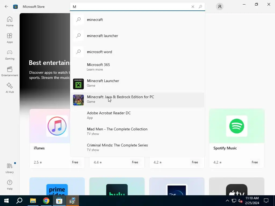This screenshot has width=275, height=206.
Task: Click search icon beside 'microsoft word'
Action: 78,52
